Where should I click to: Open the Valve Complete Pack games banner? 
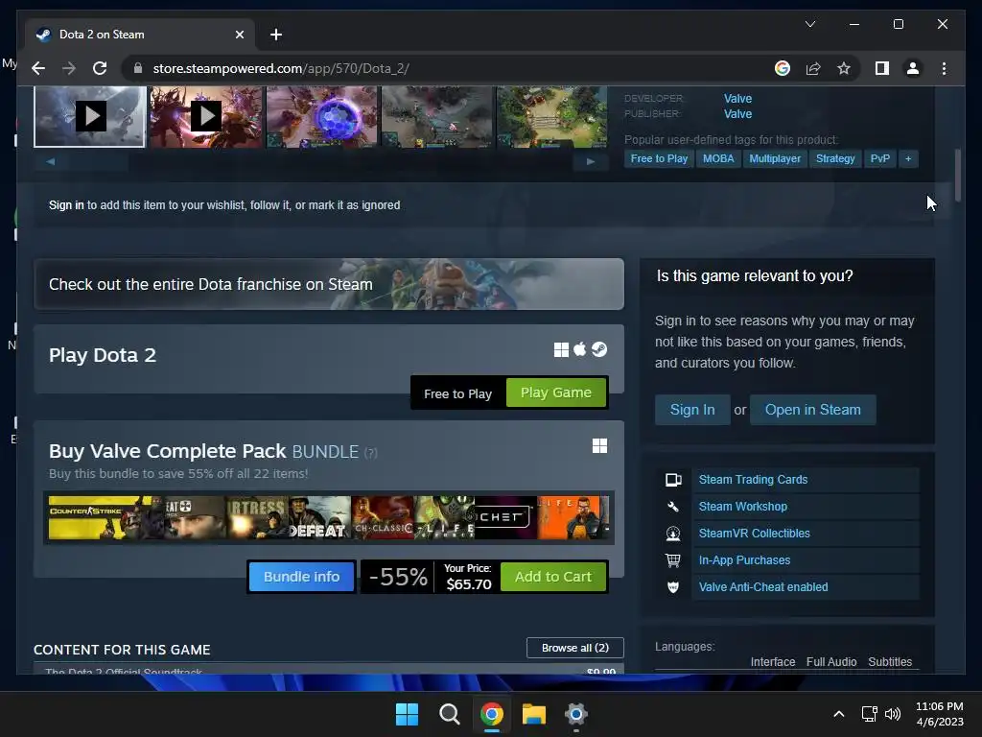329,517
